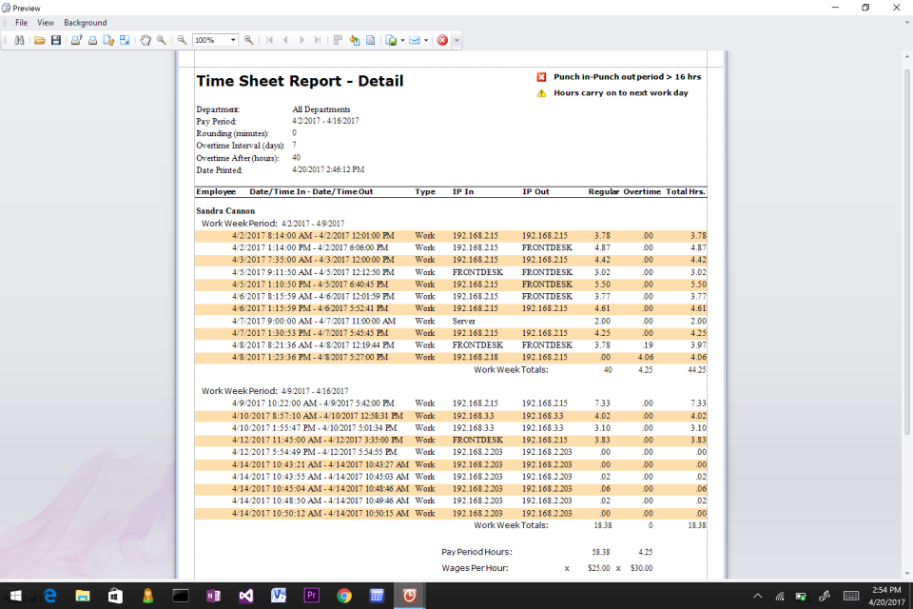913x609 pixels.
Task: Click the $30.00 overtime wage value
Action: 641,568
